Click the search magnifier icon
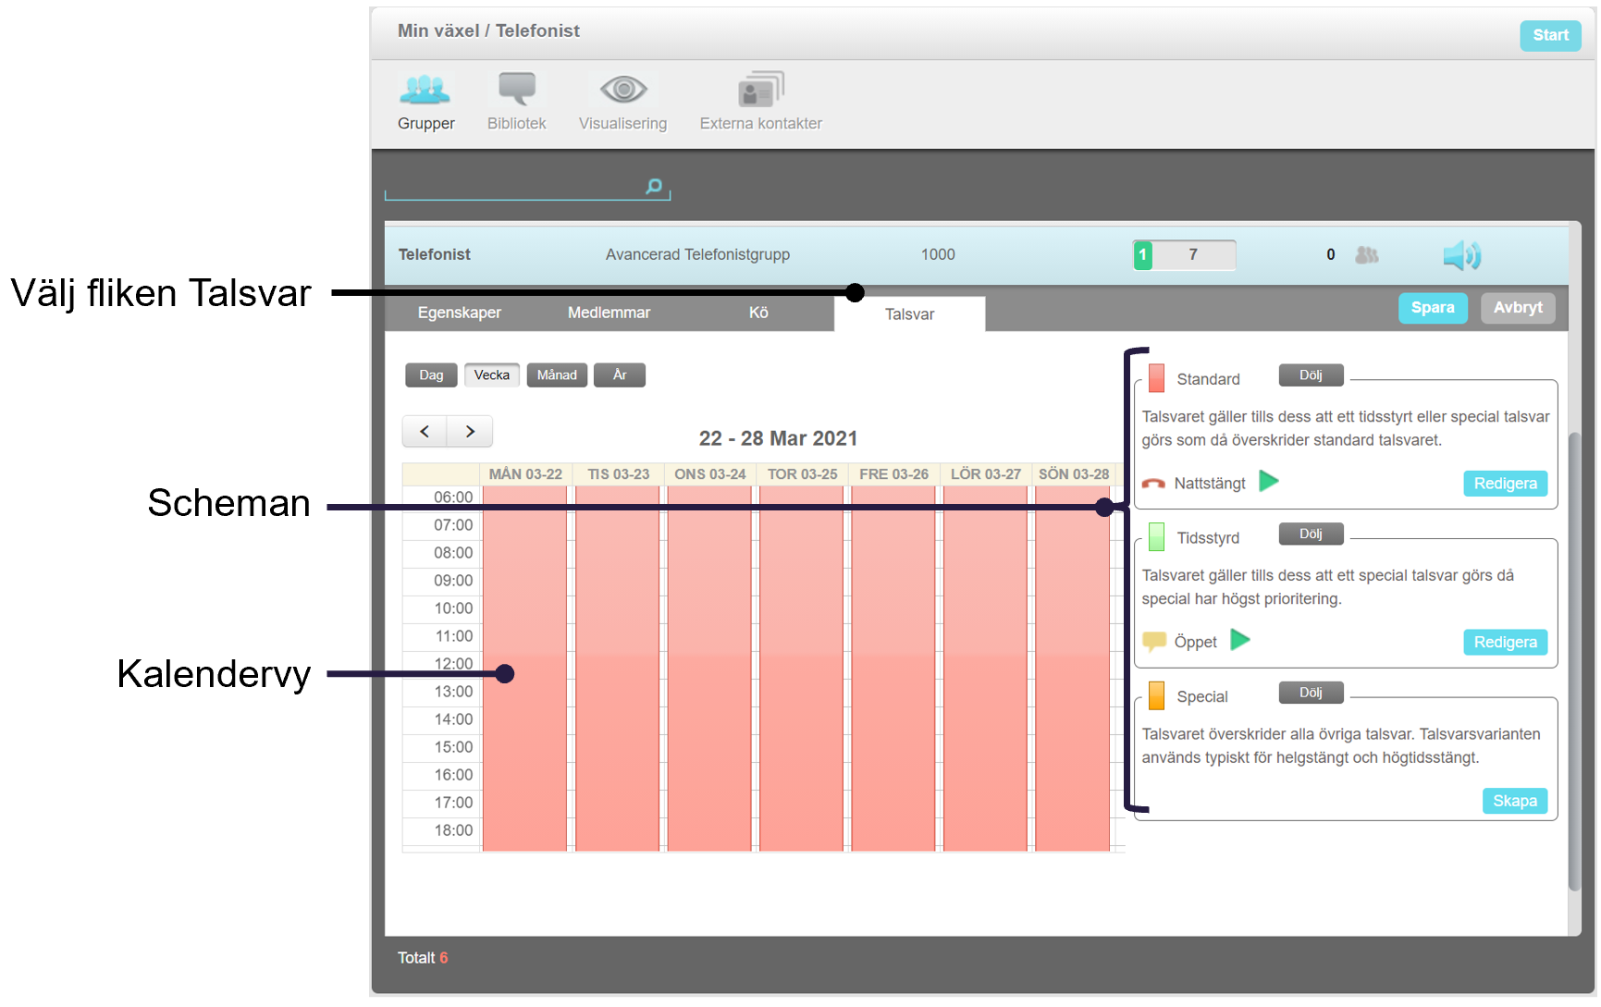 [x=654, y=186]
